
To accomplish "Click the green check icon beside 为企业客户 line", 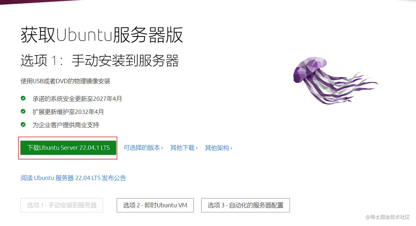I will (23, 125).
